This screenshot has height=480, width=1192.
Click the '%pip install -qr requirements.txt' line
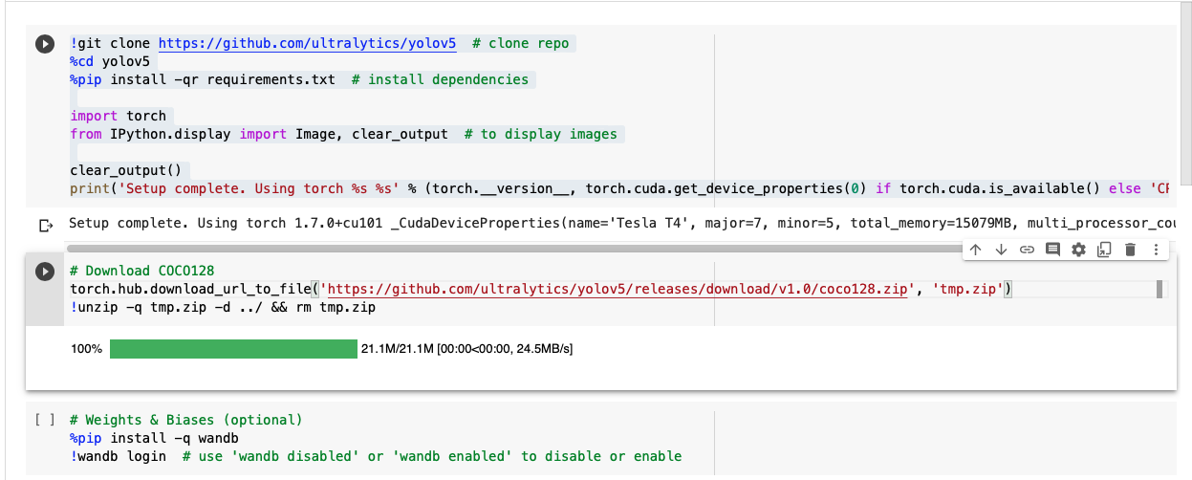pos(299,80)
